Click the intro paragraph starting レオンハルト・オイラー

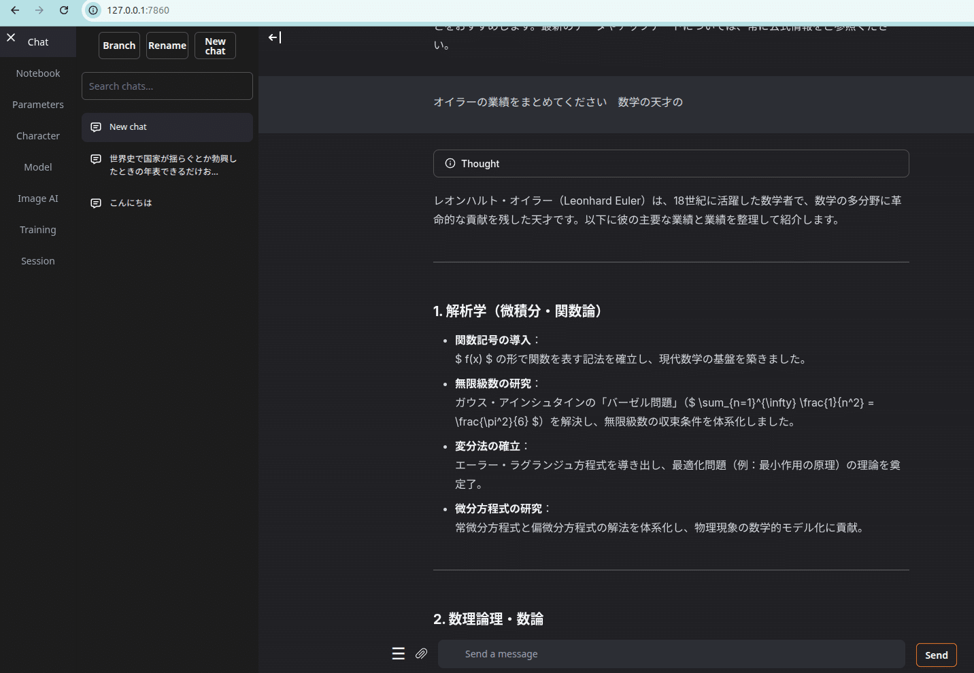click(x=669, y=210)
